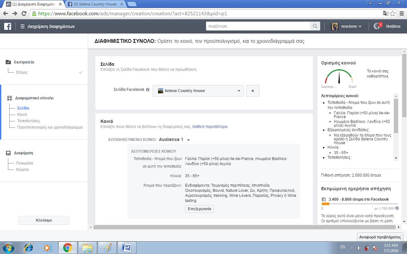
Task: Open the Windows Start menu
Action: tap(9, 248)
